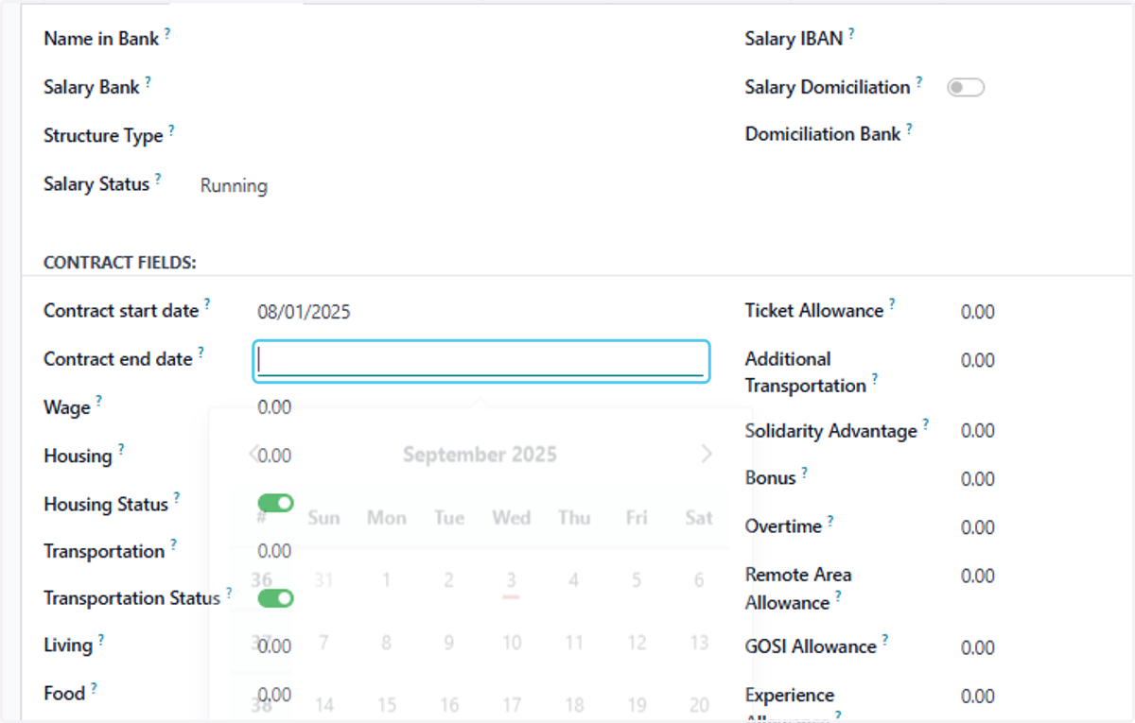Click the Contract start date value 08/01/2025
The image size is (1135, 723).
304,312
